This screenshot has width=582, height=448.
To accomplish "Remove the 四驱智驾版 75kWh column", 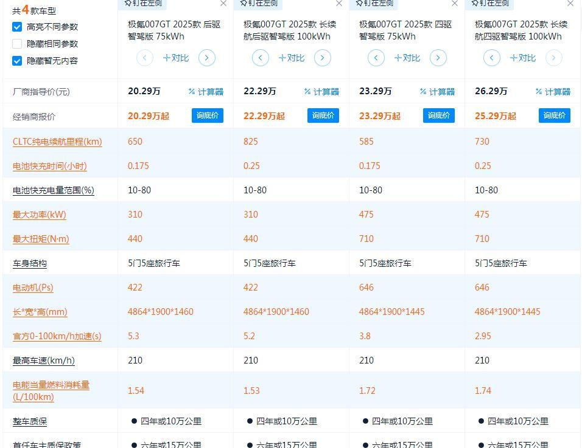I will [455, 3].
